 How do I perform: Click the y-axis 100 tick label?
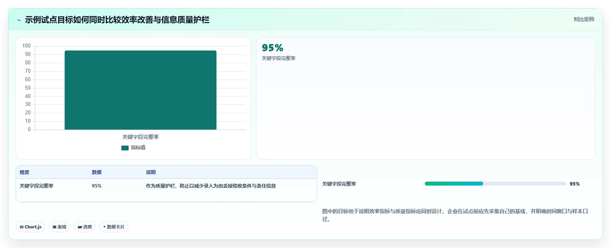click(x=26, y=46)
